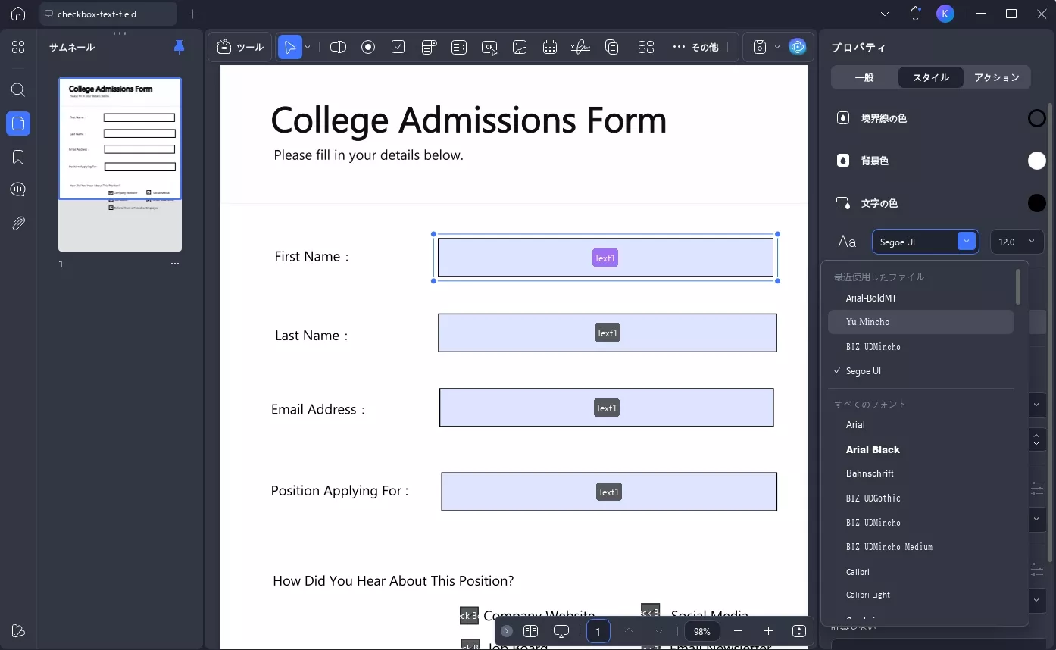
Task: Open a new tab with plus button
Action: pos(192,14)
